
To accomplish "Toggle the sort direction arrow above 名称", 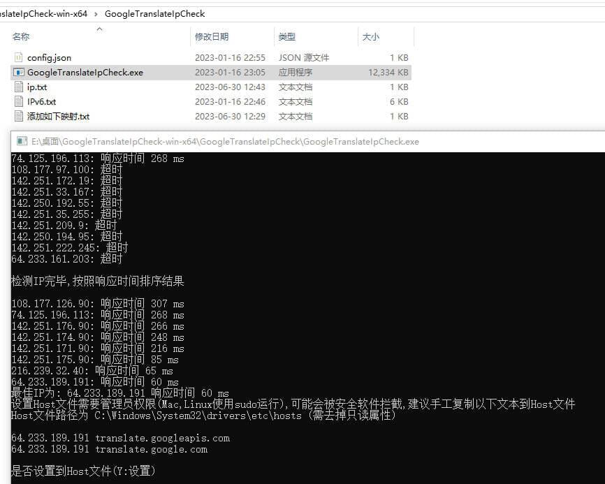I will click(x=99, y=29).
